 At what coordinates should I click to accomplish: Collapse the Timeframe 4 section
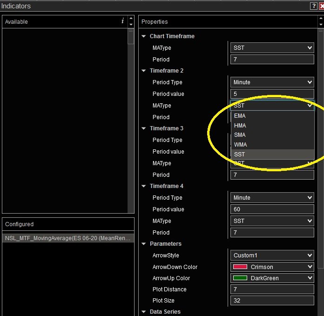[143, 186]
